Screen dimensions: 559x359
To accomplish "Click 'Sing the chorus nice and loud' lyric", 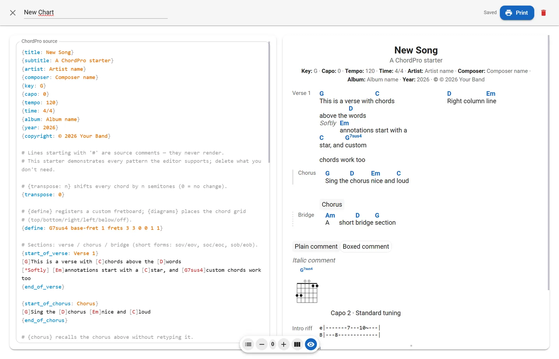I will (x=367, y=181).
